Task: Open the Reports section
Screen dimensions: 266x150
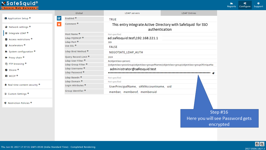Action: 231,5
